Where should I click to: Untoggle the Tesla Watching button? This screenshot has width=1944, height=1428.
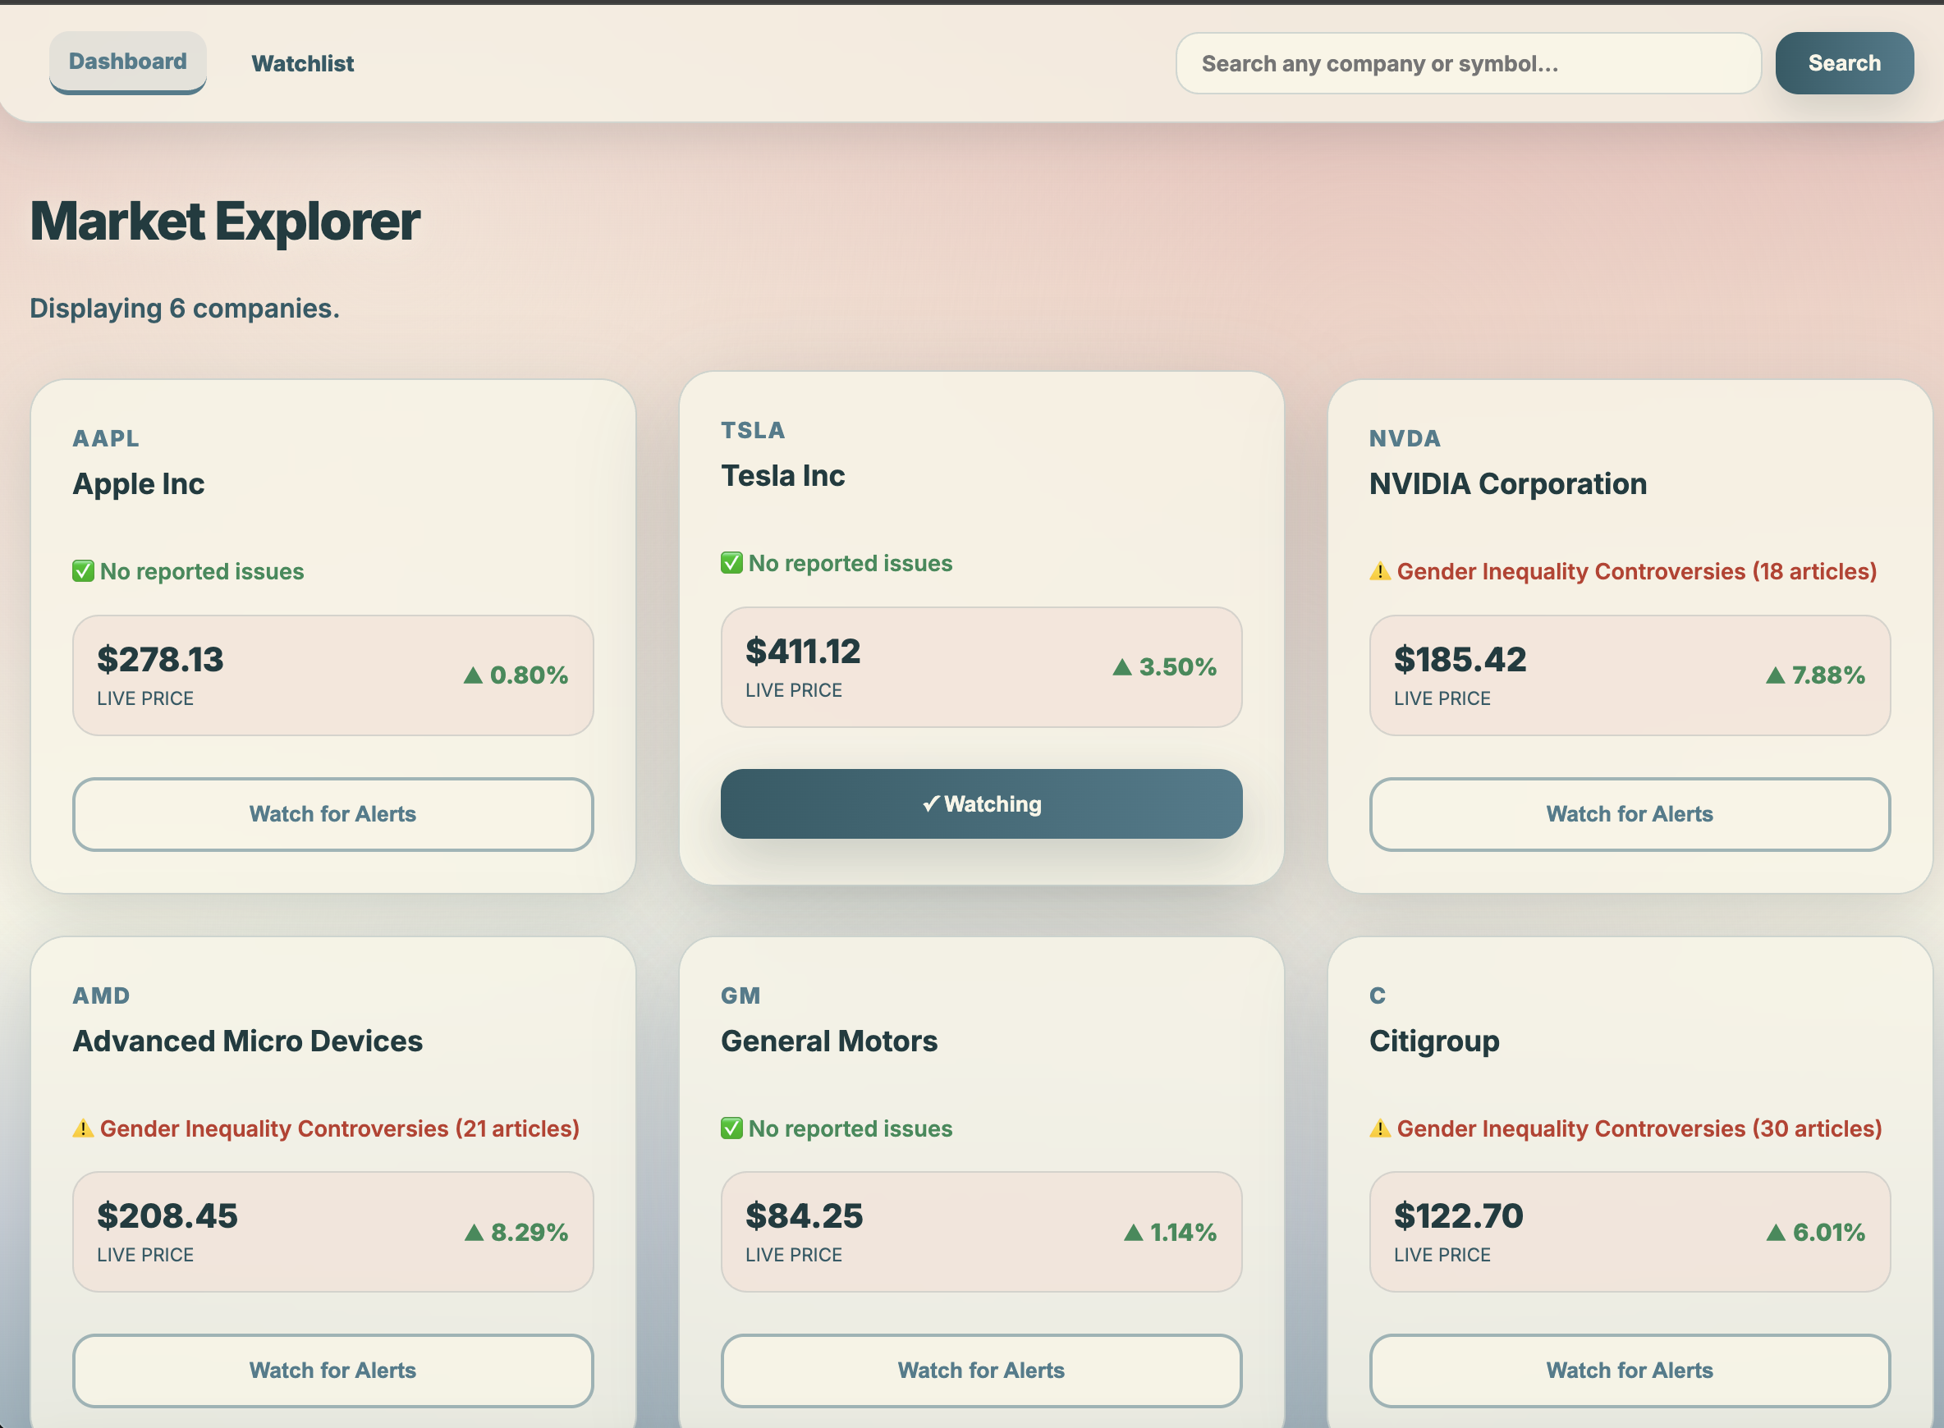pyautogui.click(x=981, y=804)
